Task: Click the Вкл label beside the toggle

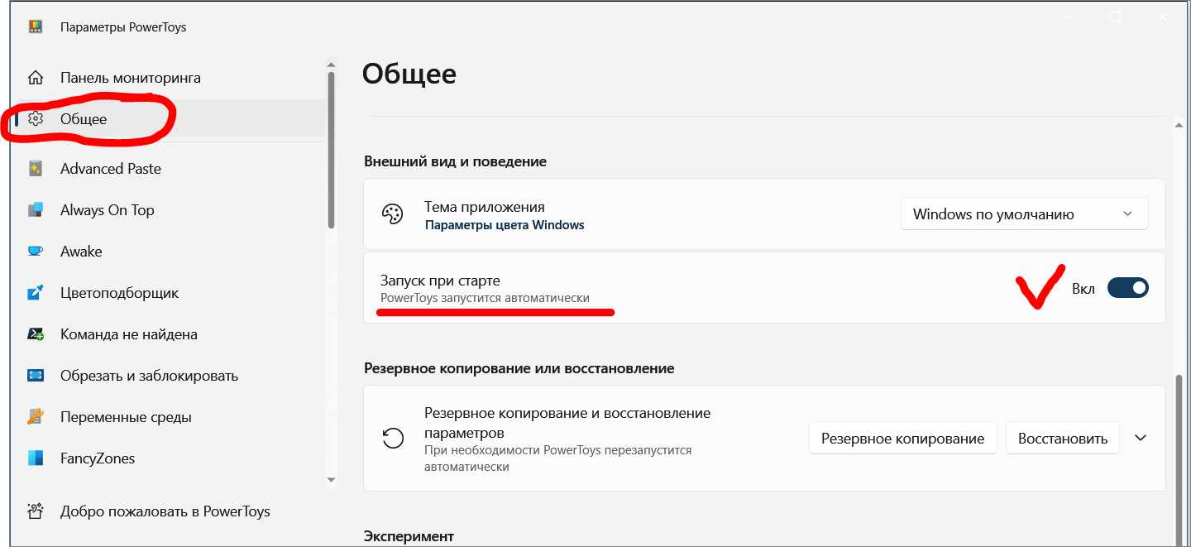Action: (x=1083, y=289)
